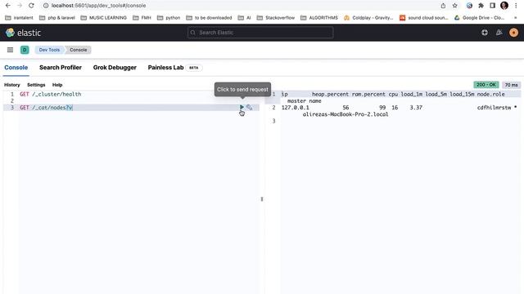
Task: Click the 200 - OK status badge
Action: (486, 85)
